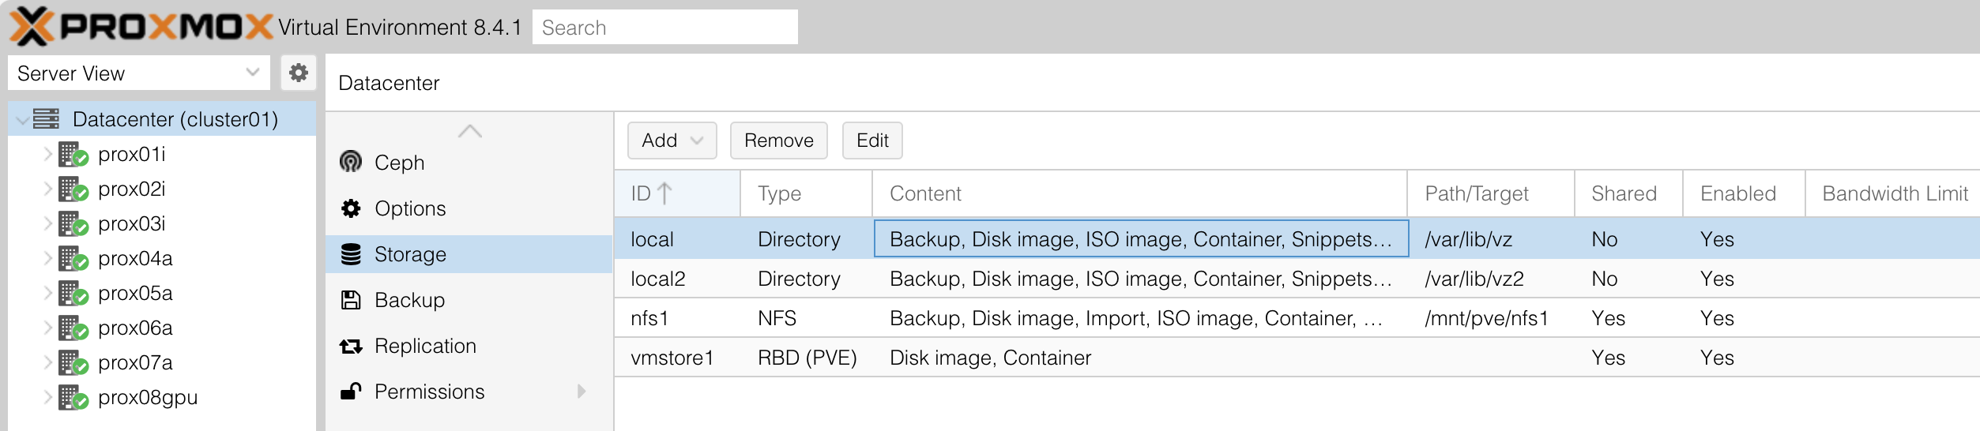Viewport: 1980px width, 431px height.
Task: Click the Backup floppy disk icon
Action: 351,300
